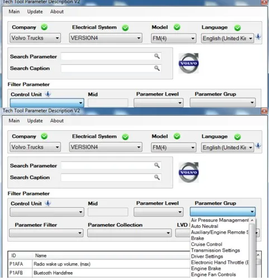269x280 pixels.
Task: Click Search Caption magnifier icon, lower window
Action: coord(157,177)
